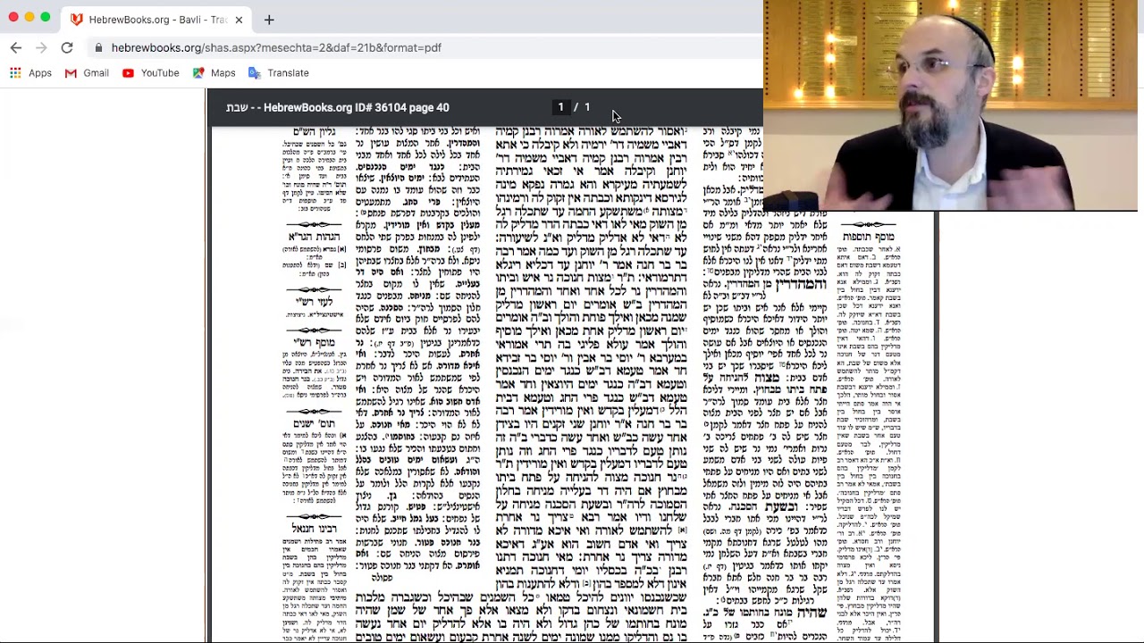1144x643 pixels.
Task: Click the address bar URL
Action: click(276, 47)
